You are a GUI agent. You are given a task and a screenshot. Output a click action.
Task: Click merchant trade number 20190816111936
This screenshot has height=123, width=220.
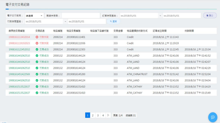click(x=76, y=43)
